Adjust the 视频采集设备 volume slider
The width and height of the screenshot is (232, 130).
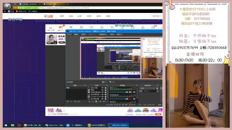119,99
